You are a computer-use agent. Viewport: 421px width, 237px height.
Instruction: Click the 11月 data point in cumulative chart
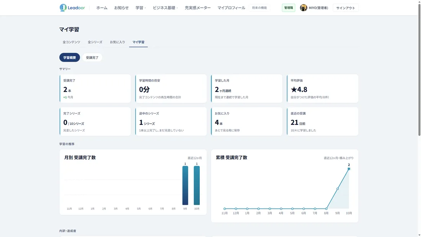click(x=224, y=209)
